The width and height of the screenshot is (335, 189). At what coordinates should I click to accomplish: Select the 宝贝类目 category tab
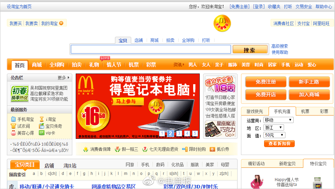click(25, 165)
